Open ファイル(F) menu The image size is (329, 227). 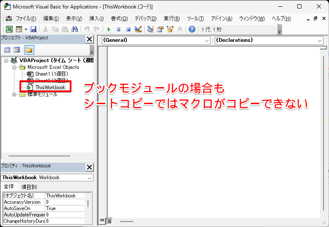point(26,19)
